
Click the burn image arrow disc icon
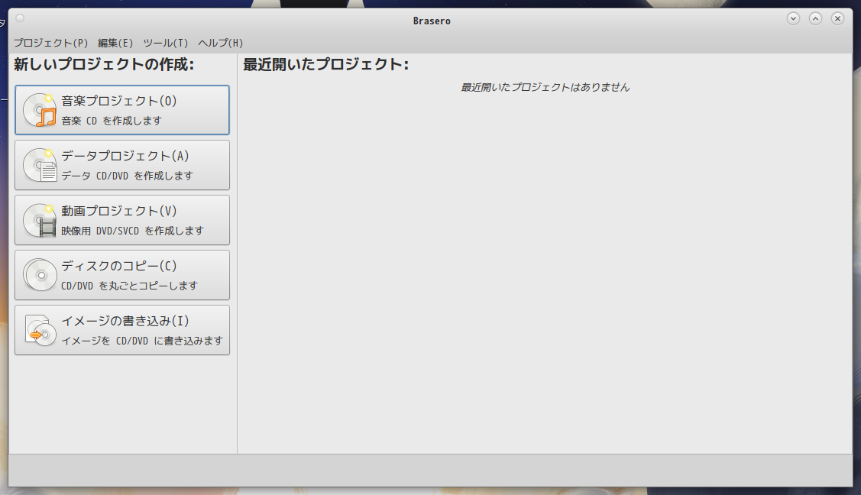[40, 330]
